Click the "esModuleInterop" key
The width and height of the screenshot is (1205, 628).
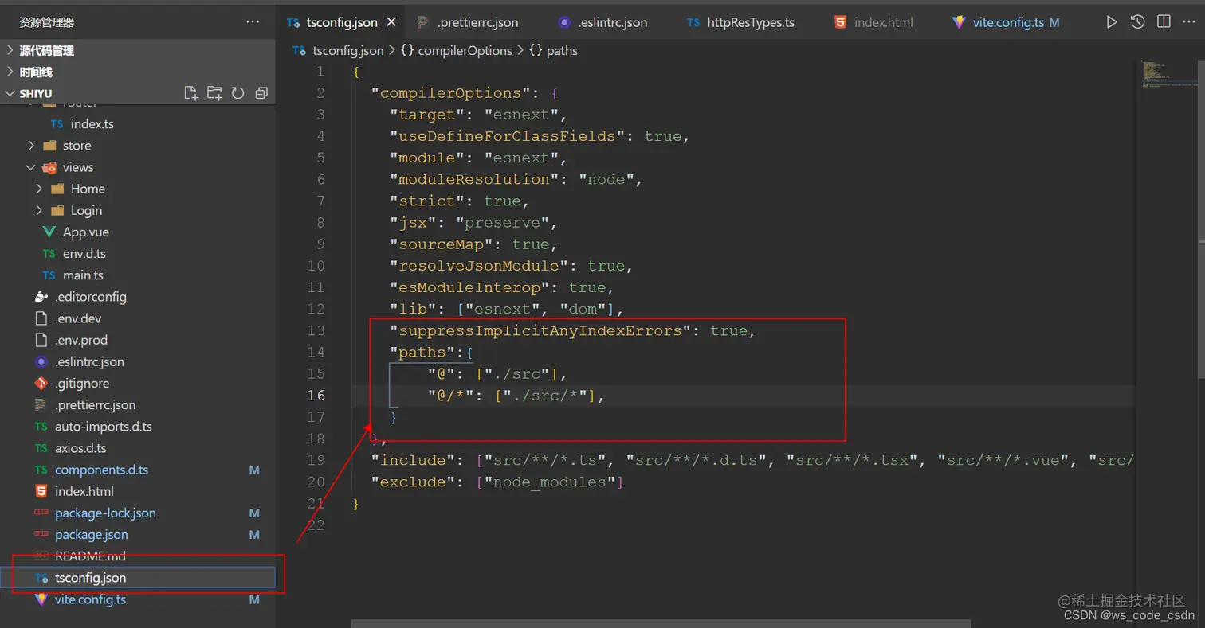coord(470,287)
